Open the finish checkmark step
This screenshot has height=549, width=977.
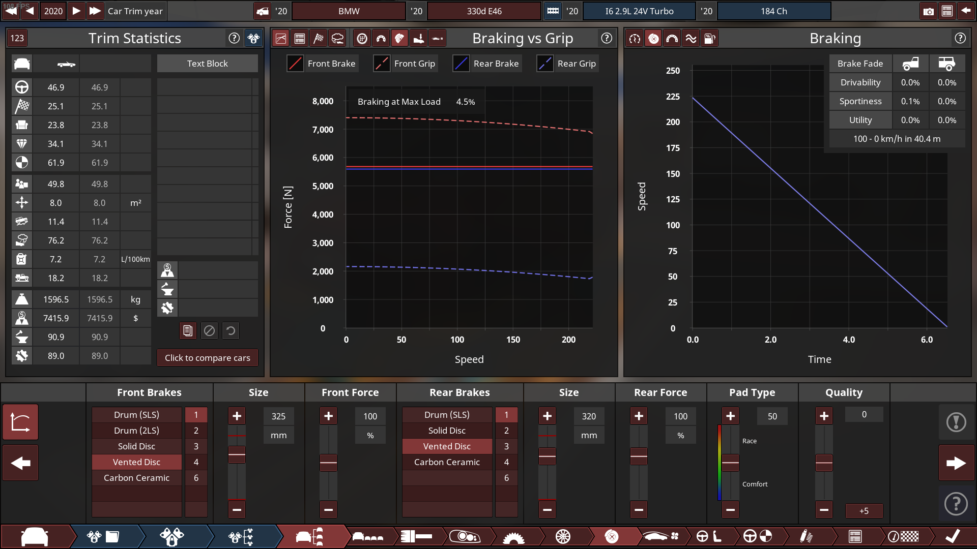(x=953, y=536)
